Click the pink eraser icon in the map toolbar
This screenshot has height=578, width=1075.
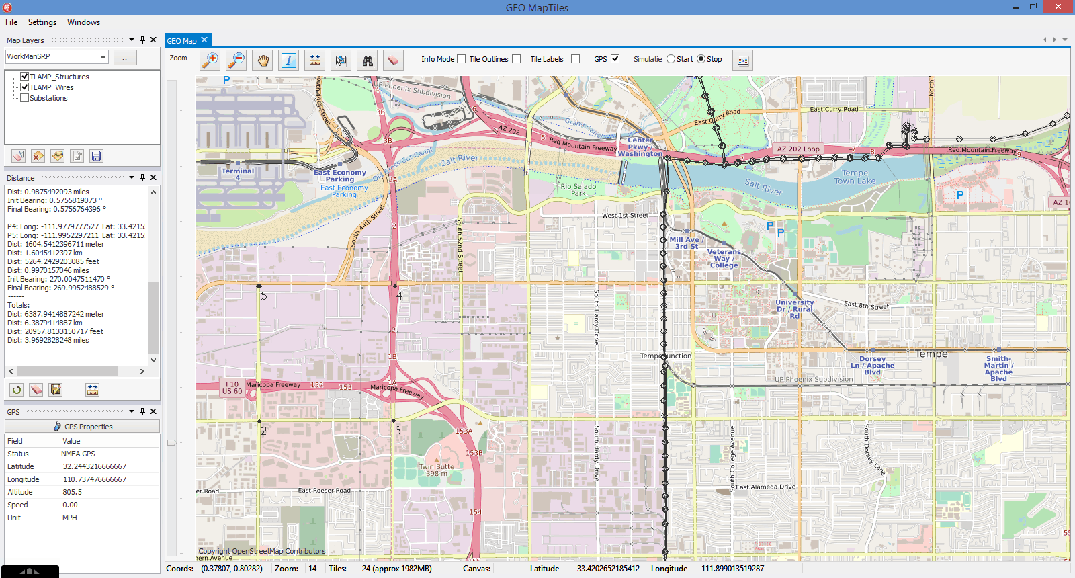[393, 60]
